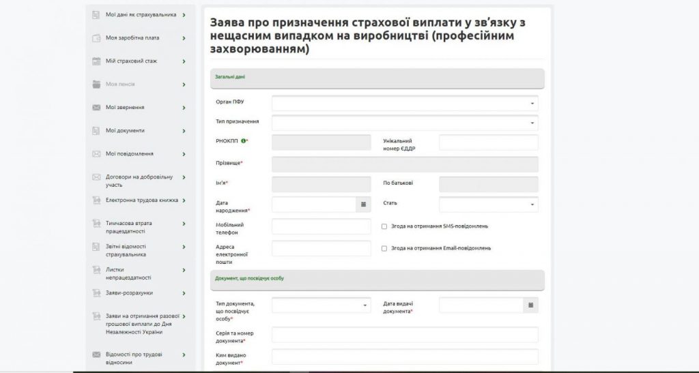Open Електронна трудова книжка menu item
The height and width of the screenshot is (373, 699).
click(141, 200)
